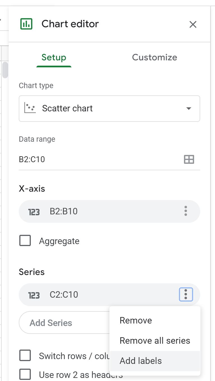The width and height of the screenshot is (215, 381).
Task: Switch to the Customize tab
Action: tap(155, 57)
